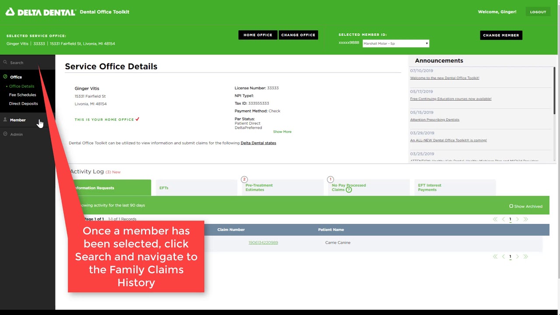Open the EFT Interest Payments tab
560x315 pixels.
(455, 188)
